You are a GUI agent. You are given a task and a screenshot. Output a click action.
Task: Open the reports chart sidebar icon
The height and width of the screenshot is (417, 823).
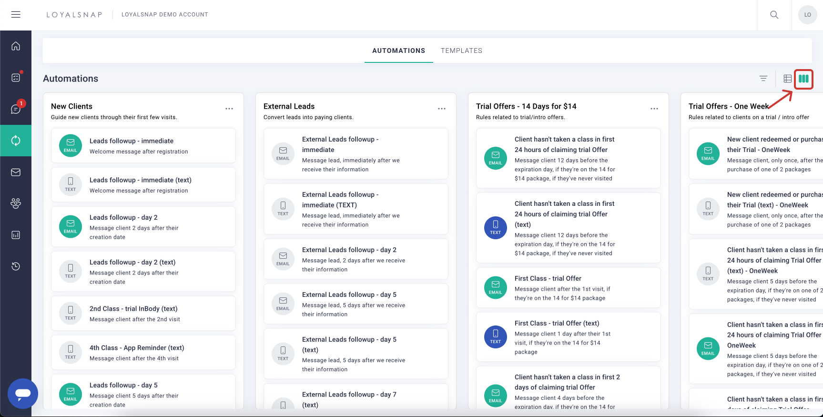[16, 235]
